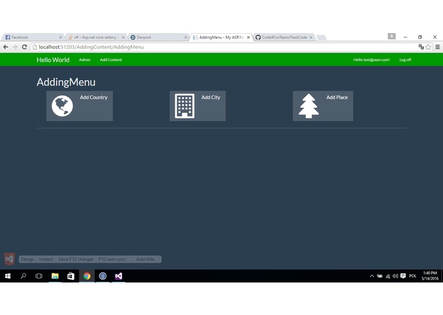The width and height of the screenshot is (443, 315).
Task: Open a new browser tab
Action: pos(321,37)
